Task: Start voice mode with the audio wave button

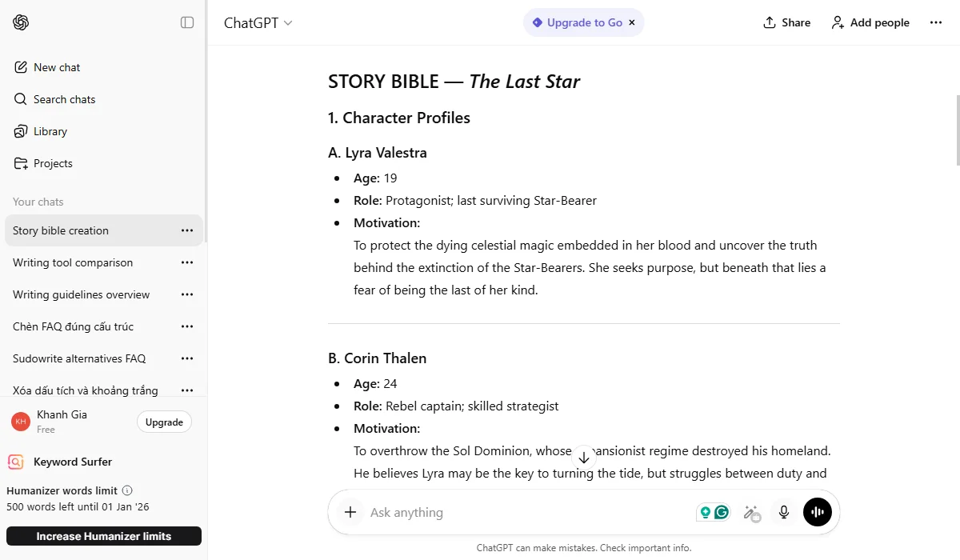Action: point(817,512)
